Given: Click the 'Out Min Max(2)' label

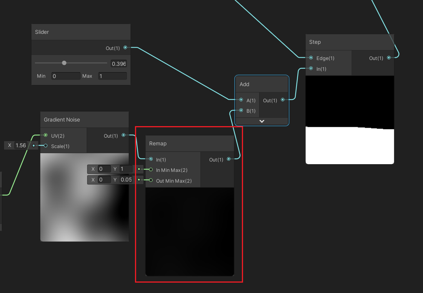Looking at the screenshot, I should (x=174, y=181).
